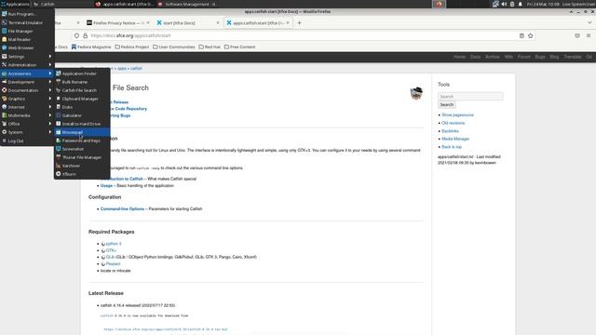Open the Fedora Magazine bookmark

pos(91,47)
